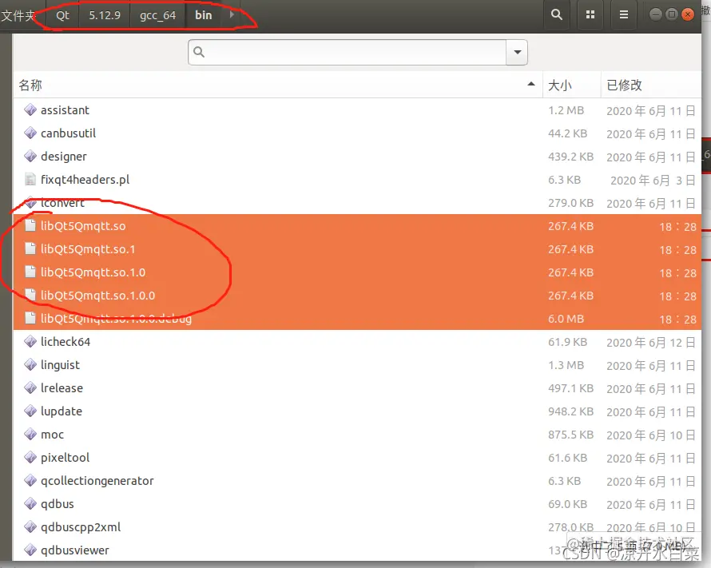This screenshot has height=568, width=711.
Task: Select the 6.0 MB libQt5Qmqtt debug file row
Action: click(357, 318)
